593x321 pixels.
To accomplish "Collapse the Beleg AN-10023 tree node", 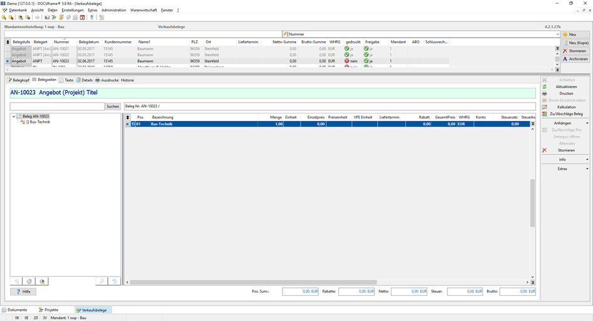I will [x=14, y=117].
